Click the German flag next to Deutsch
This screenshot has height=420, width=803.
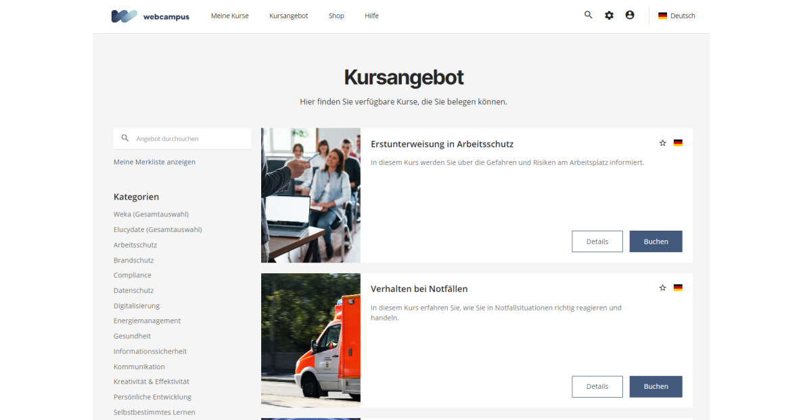click(662, 16)
